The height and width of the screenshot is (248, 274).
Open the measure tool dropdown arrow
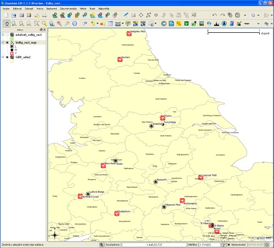coord(123,24)
